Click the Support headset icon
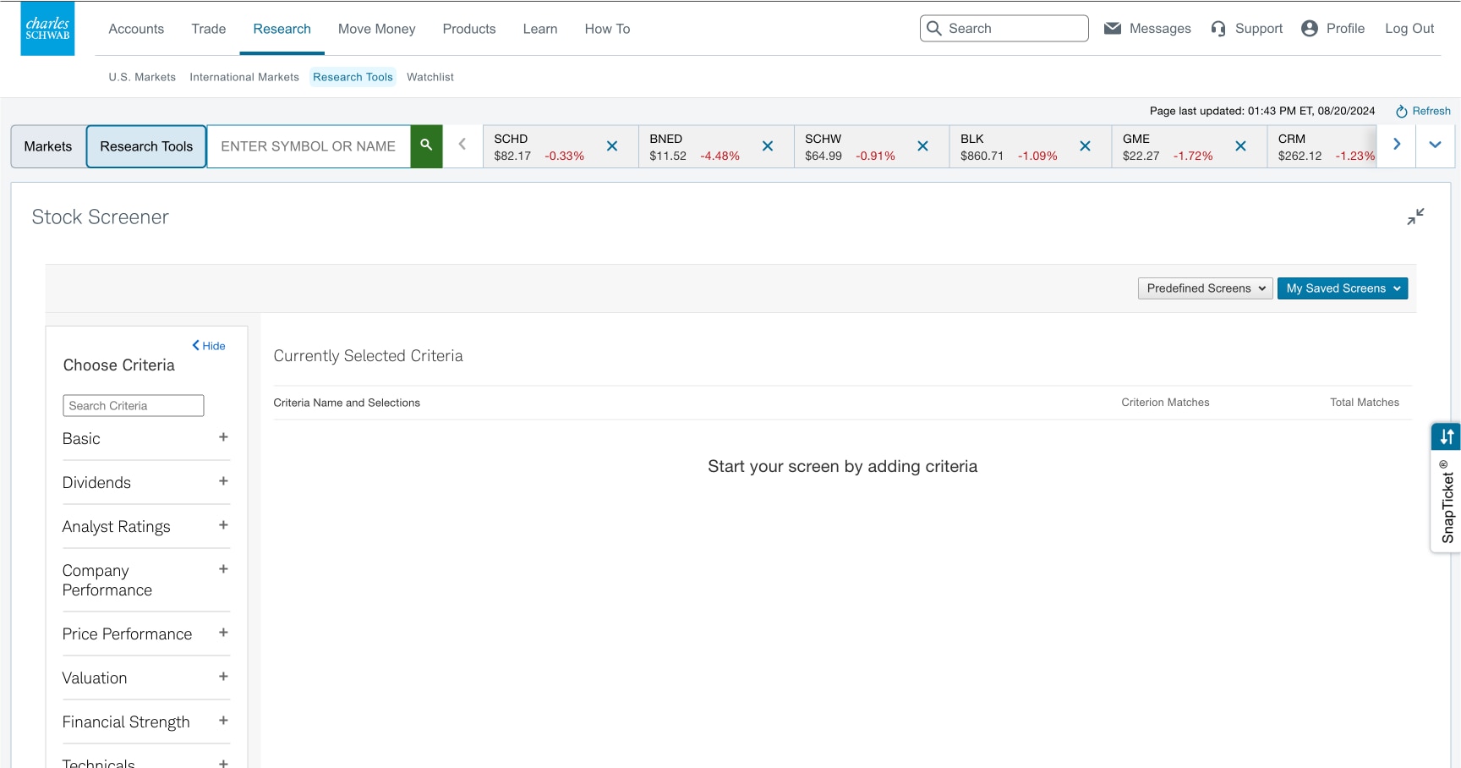 [1218, 29]
